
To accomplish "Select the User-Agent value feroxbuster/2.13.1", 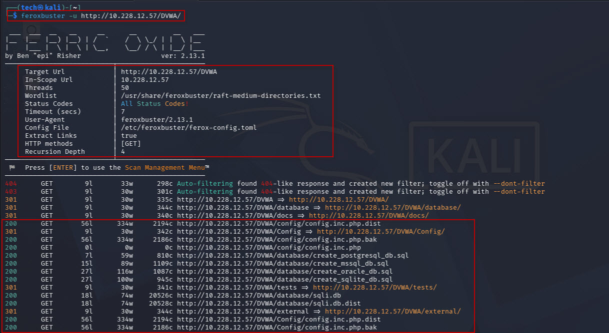I will (x=157, y=120).
